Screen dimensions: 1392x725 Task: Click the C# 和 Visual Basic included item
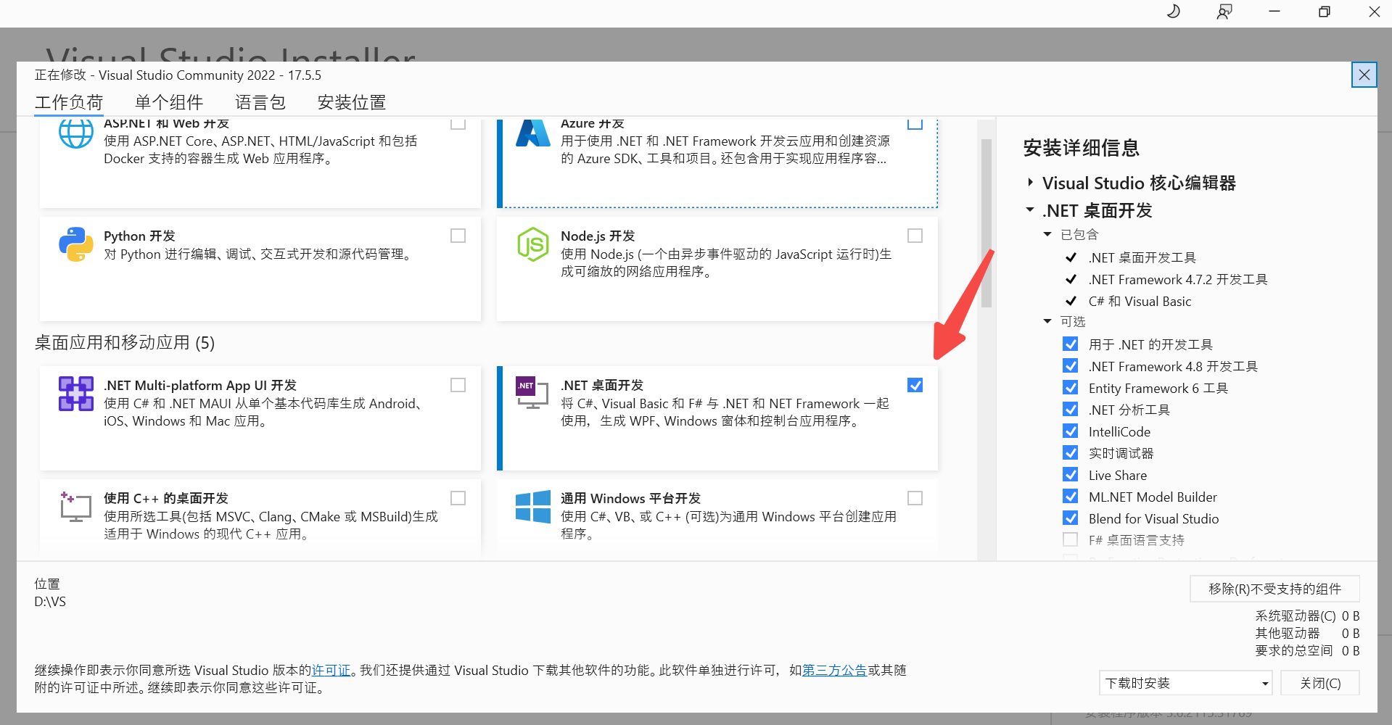click(1140, 301)
